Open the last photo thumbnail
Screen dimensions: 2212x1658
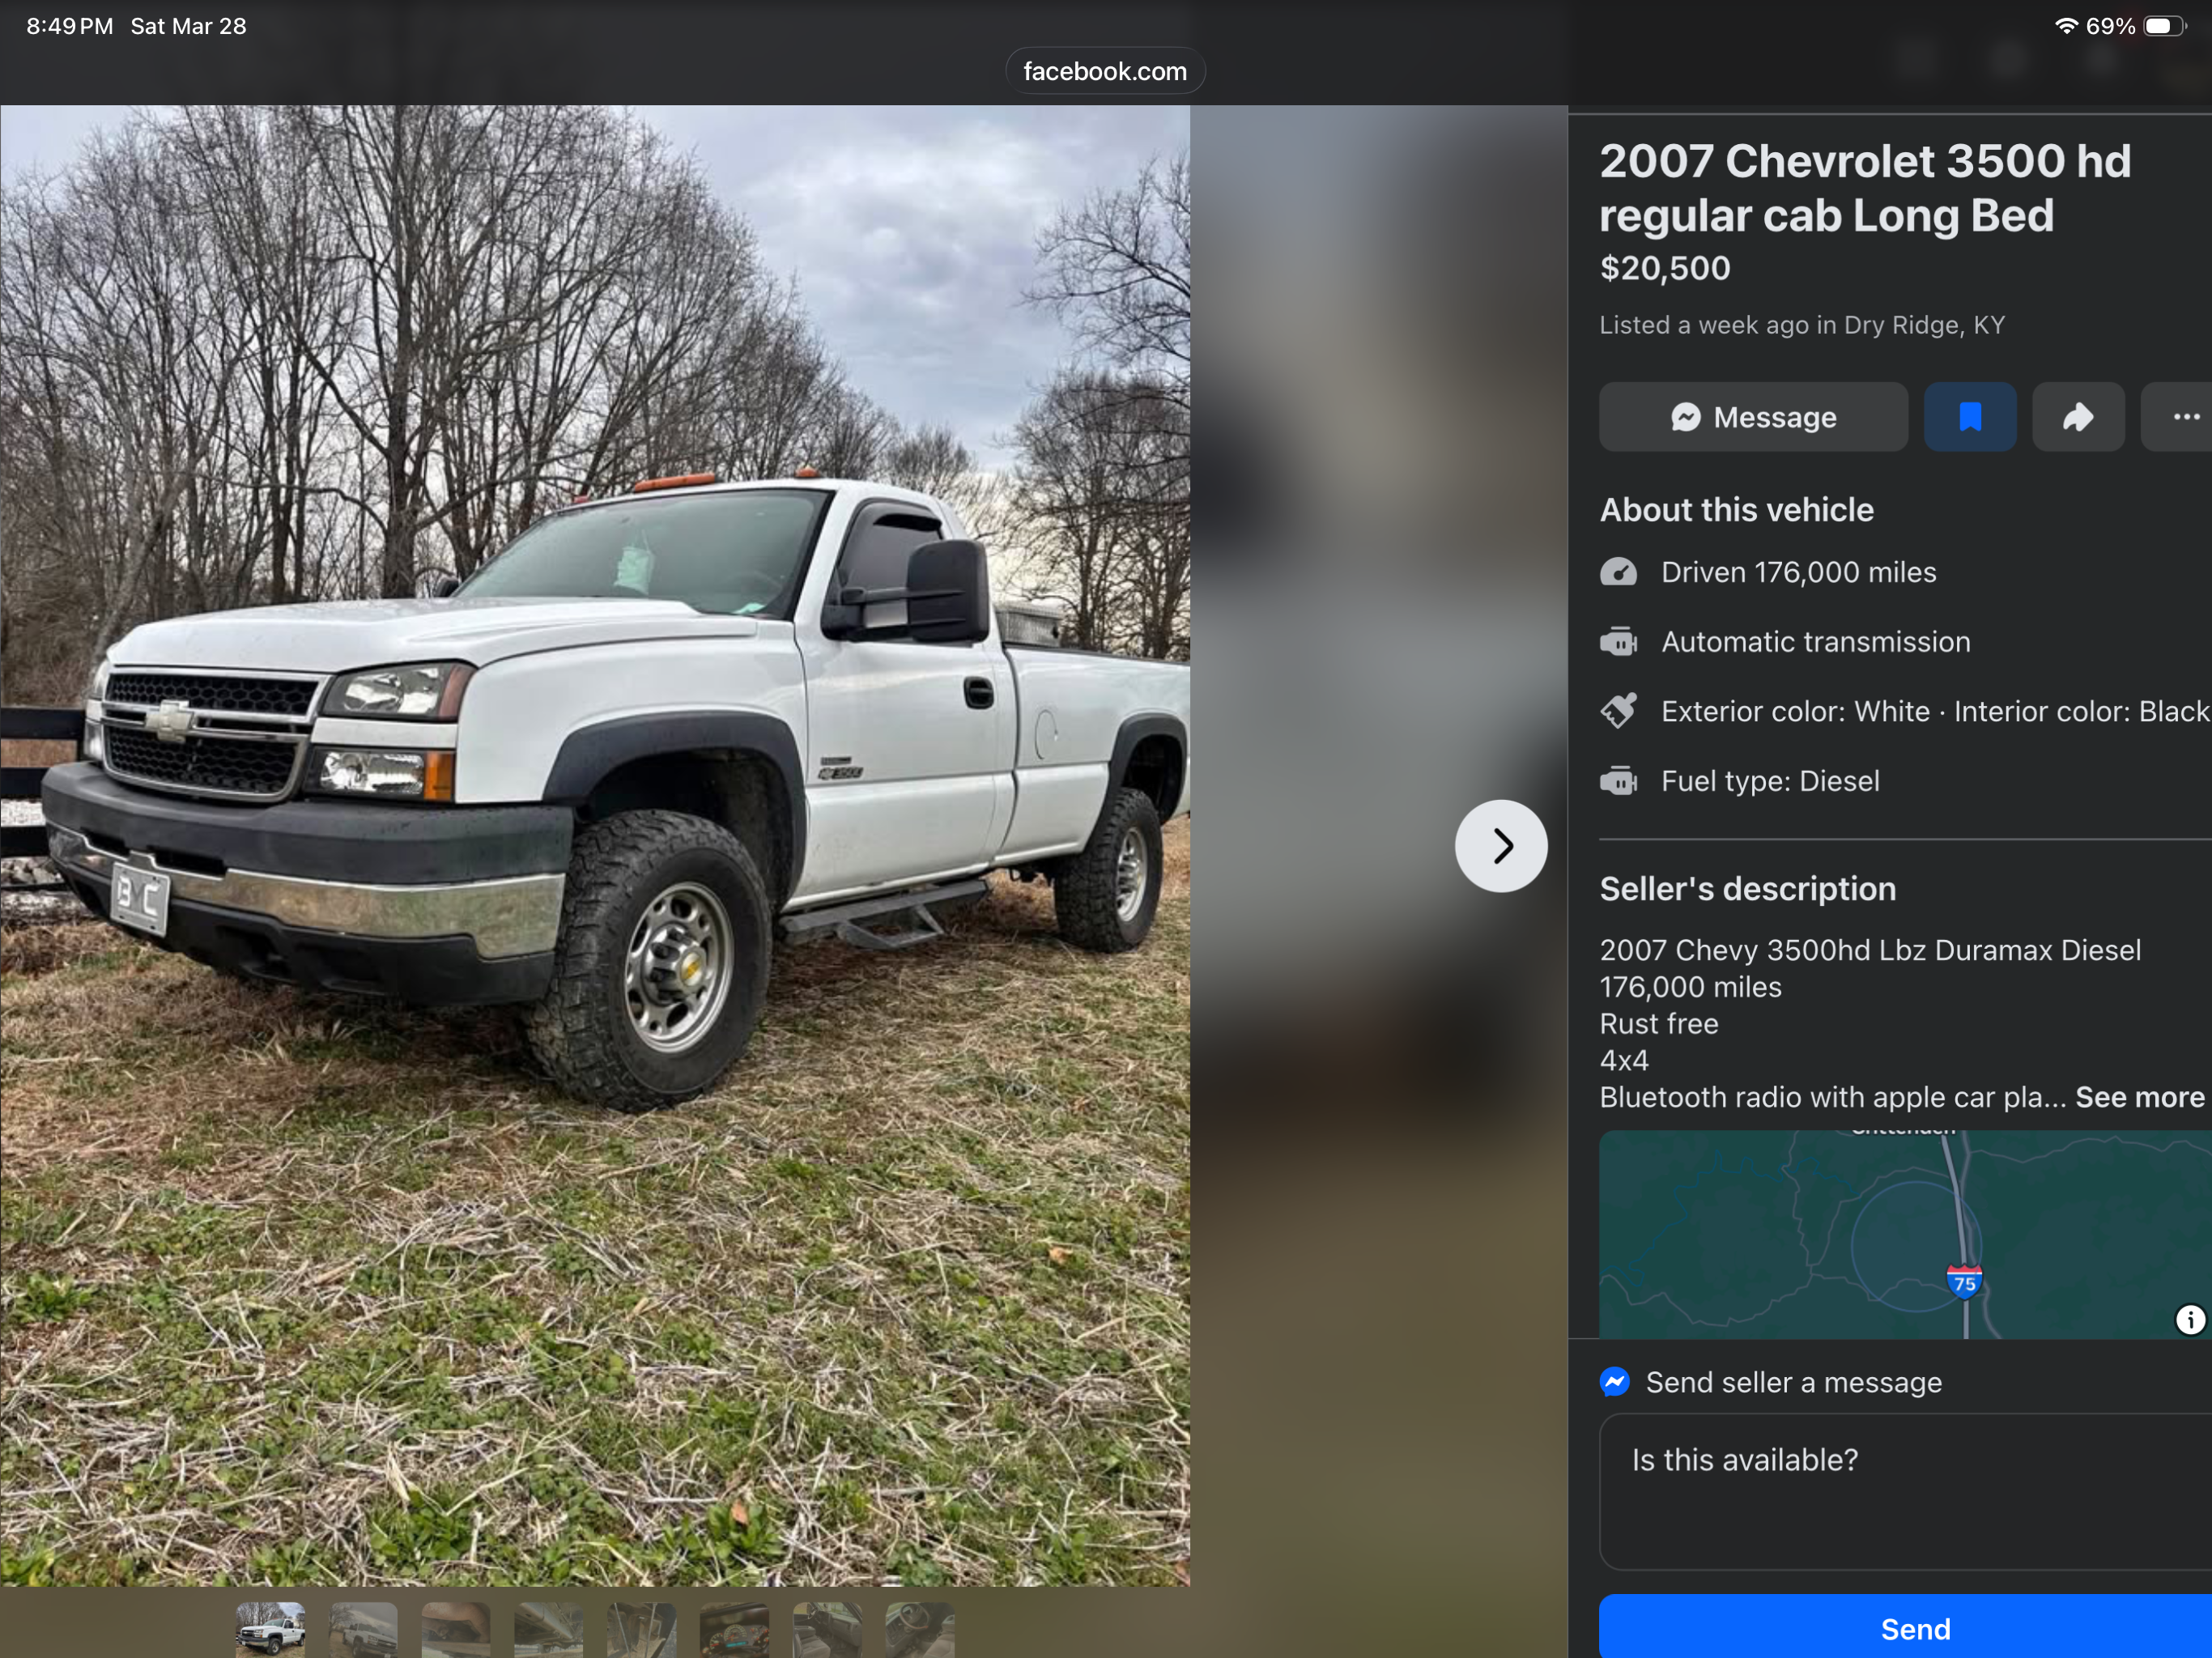click(919, 1630)
